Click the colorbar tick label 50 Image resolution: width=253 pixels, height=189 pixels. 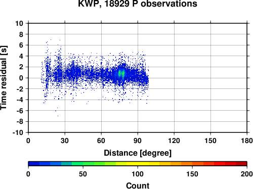[x=83, y=174]
